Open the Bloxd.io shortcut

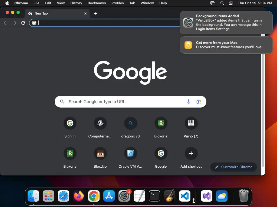100,158
